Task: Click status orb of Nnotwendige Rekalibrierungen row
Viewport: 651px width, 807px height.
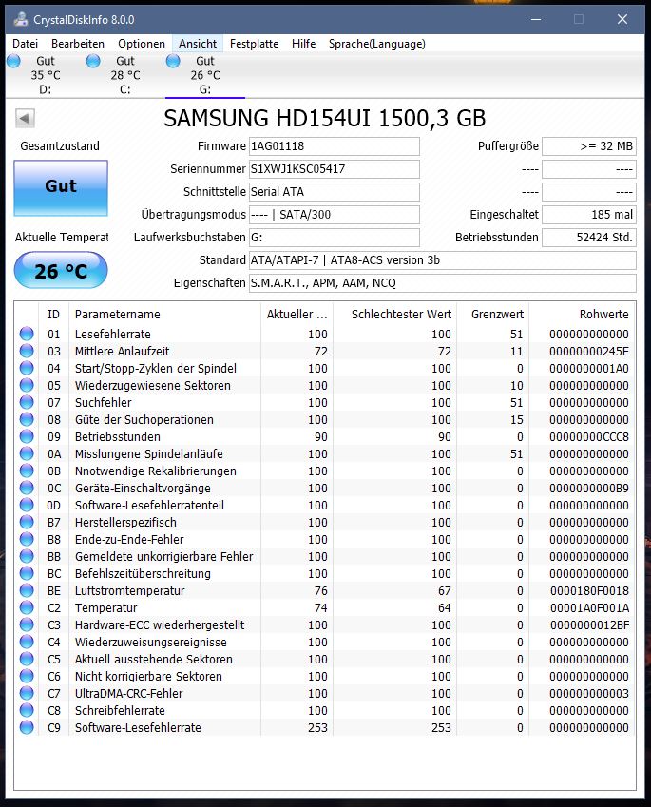Action: (27, 471)
